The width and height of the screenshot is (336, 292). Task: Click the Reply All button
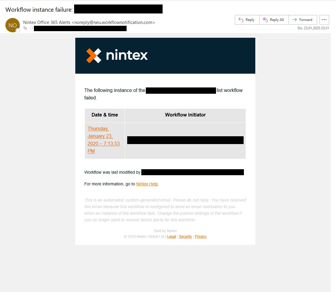coord(274,20)
